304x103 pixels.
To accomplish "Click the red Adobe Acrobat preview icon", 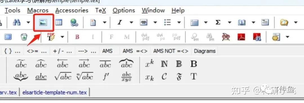I will pyautogui.click(x=241, y=37).
